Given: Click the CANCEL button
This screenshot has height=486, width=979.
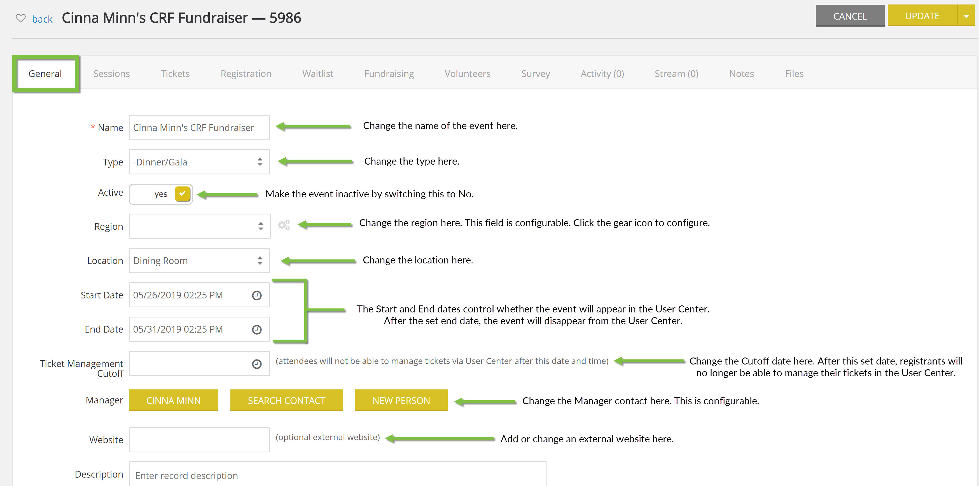Looking at the screenshot, I should 850,16.
